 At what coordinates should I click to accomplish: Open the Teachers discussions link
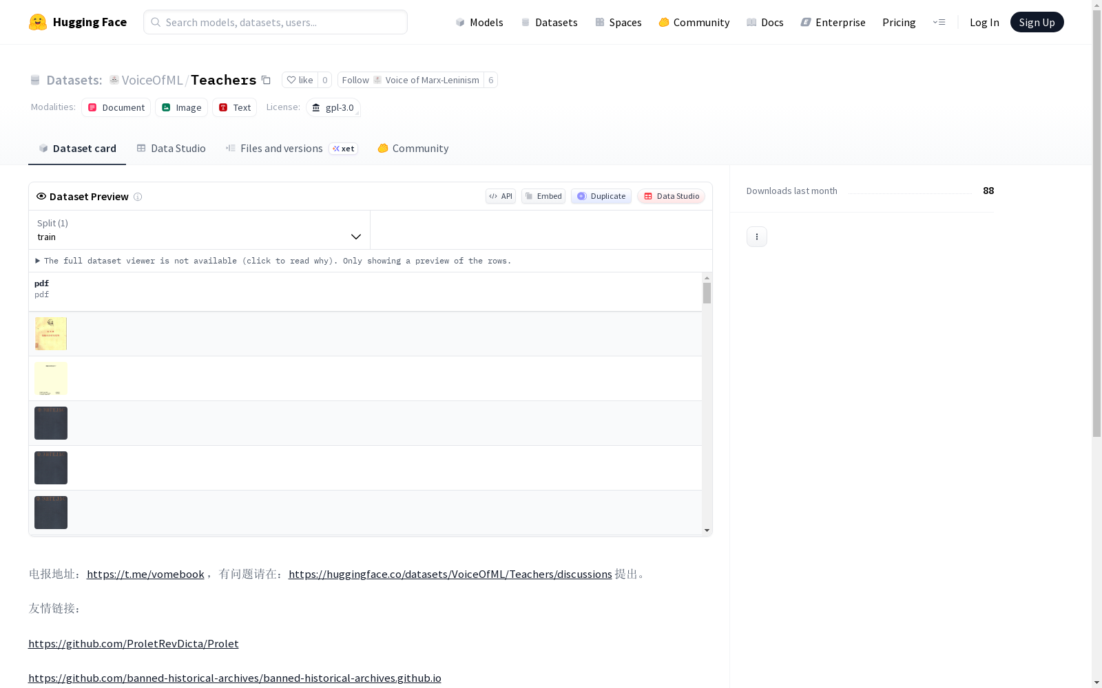(450, 574)
